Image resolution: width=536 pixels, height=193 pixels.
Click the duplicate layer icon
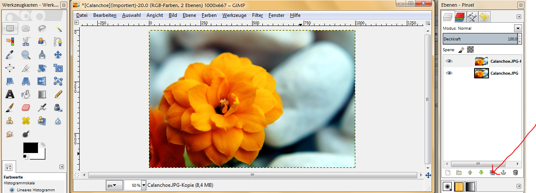click(x=492, y=173)
